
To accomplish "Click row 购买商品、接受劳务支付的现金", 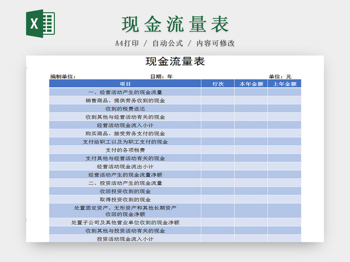I will point(175,133).
